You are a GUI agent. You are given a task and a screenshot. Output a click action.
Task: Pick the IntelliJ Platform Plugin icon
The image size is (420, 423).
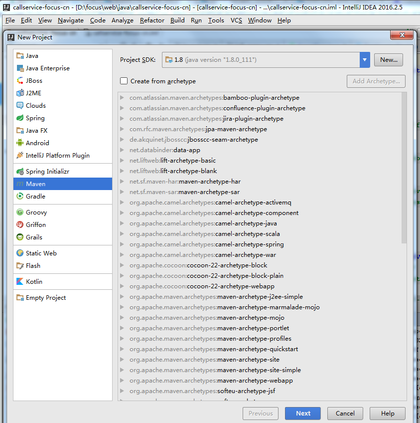click(x=20, y=156)
